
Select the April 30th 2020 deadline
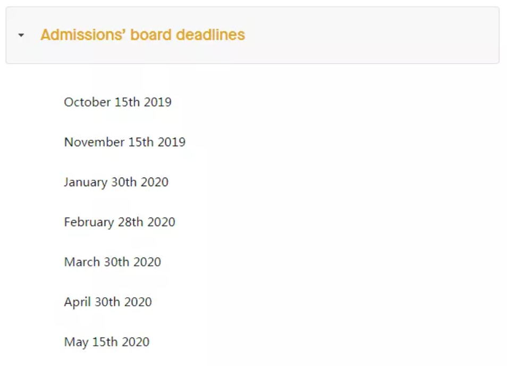click(108, 302)
